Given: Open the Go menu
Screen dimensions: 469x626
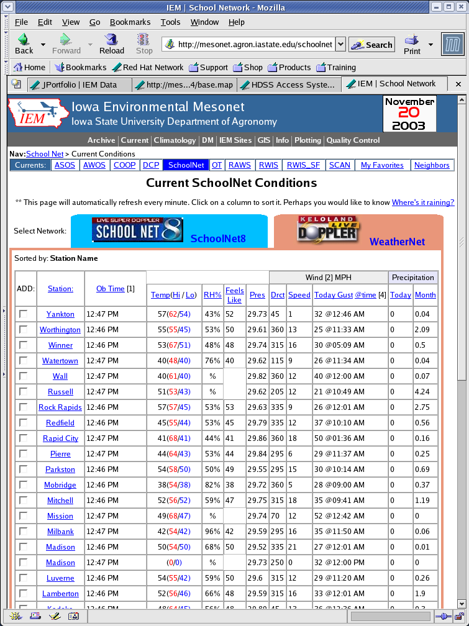Looking at the screenshot, I should pos(94,22).
